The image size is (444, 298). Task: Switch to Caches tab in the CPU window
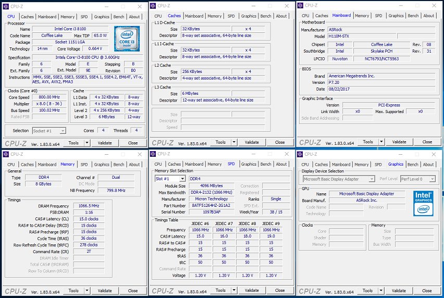pyautogui.click(x=27, y=17)
